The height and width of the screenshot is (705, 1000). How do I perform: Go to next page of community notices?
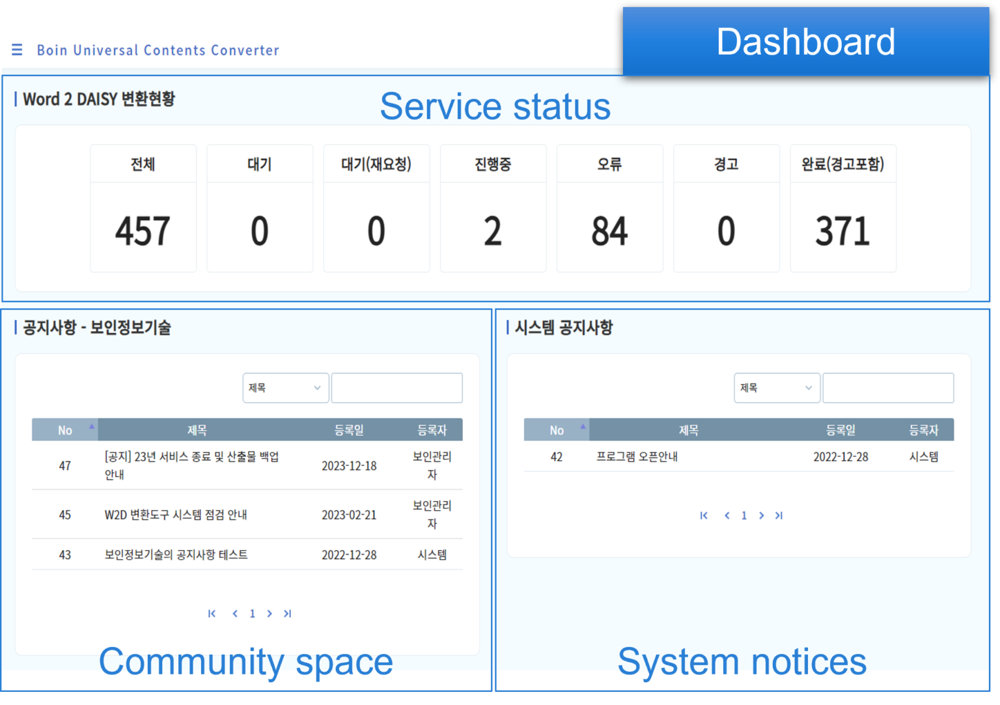(270, 613)
